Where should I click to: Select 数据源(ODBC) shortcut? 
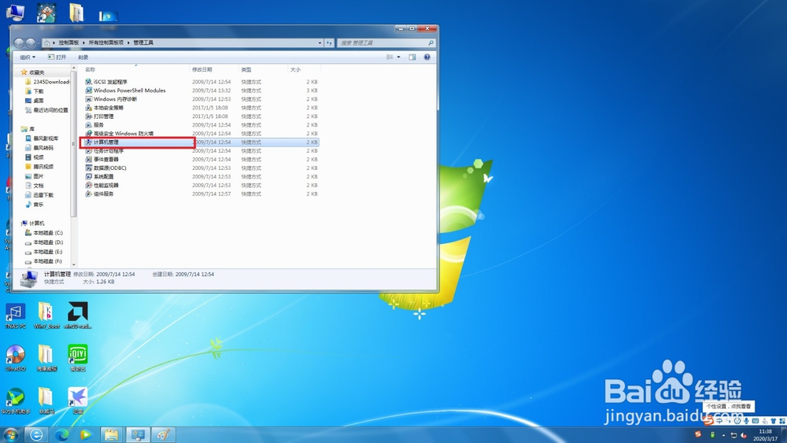pos(105,168)
